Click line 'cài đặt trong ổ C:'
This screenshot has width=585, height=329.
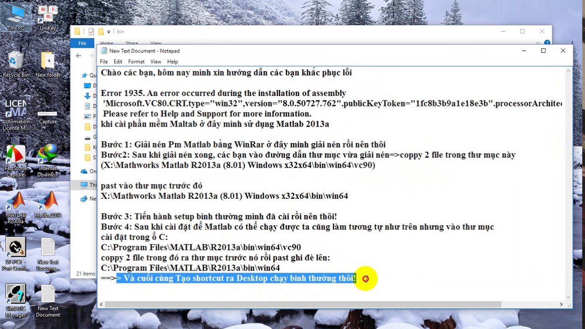click(134, 237)
